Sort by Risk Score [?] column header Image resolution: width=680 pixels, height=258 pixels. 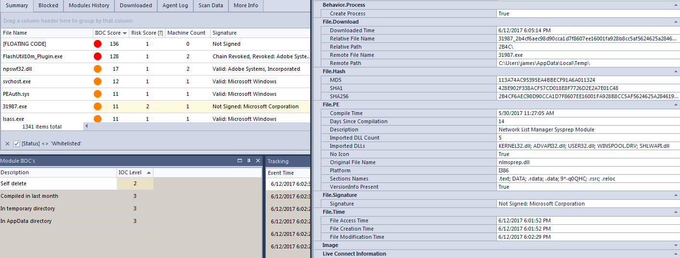(x=147, y=33)
